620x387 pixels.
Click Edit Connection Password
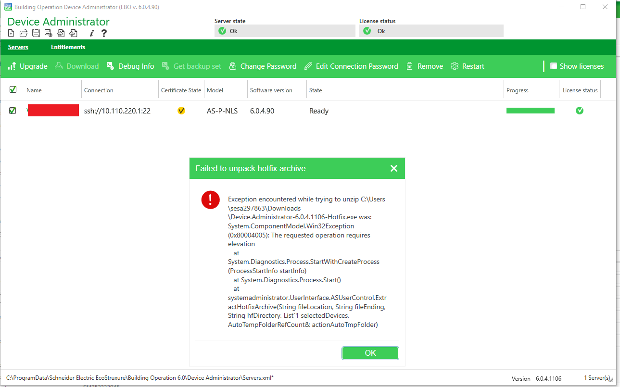(x=352, y=66)
